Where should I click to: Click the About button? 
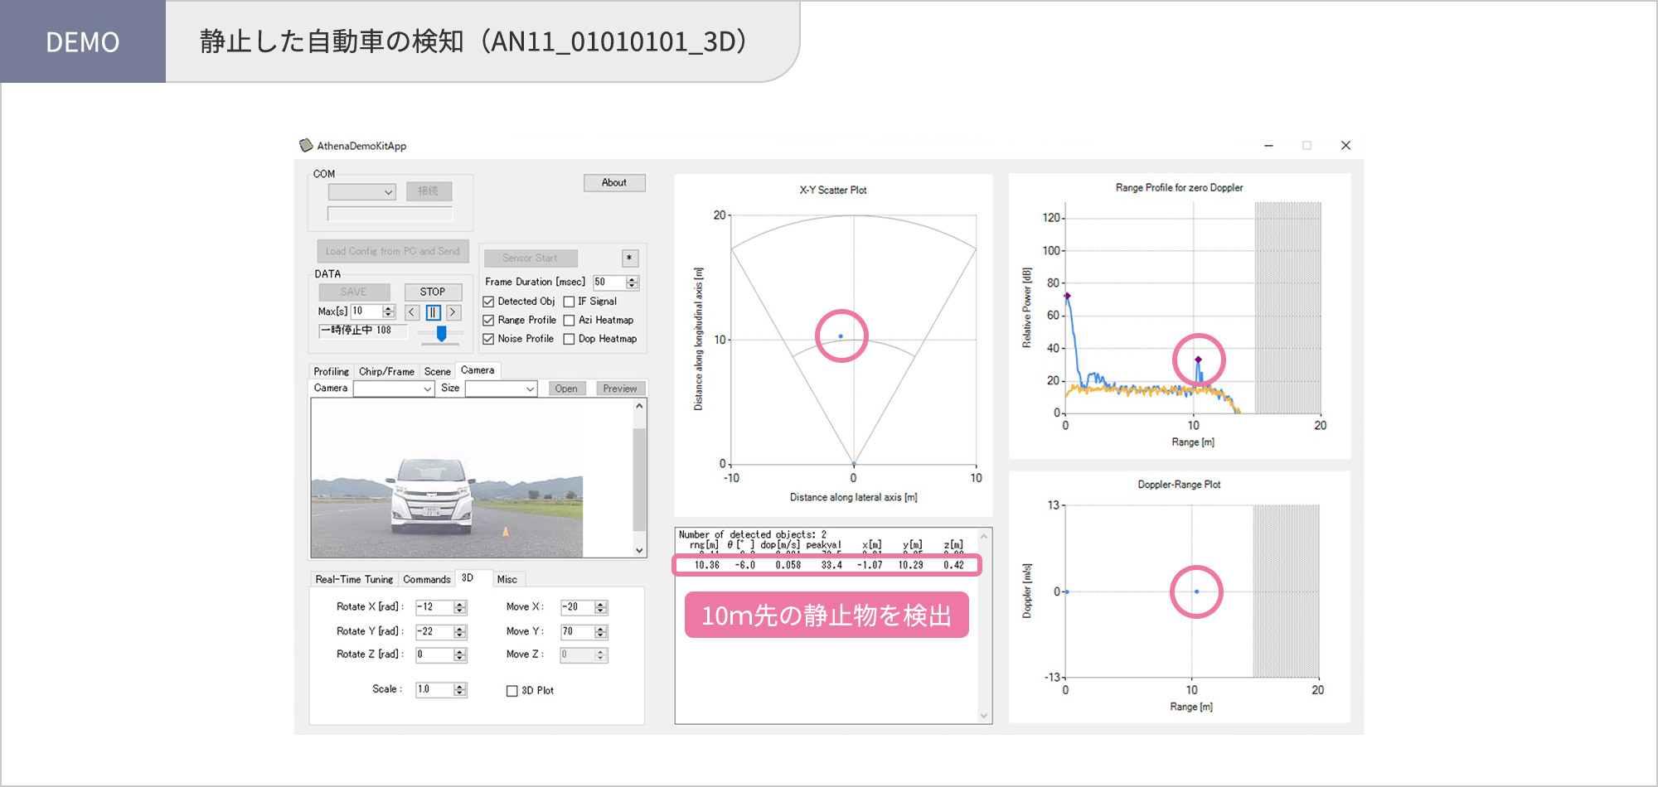[x=614, y=182]
